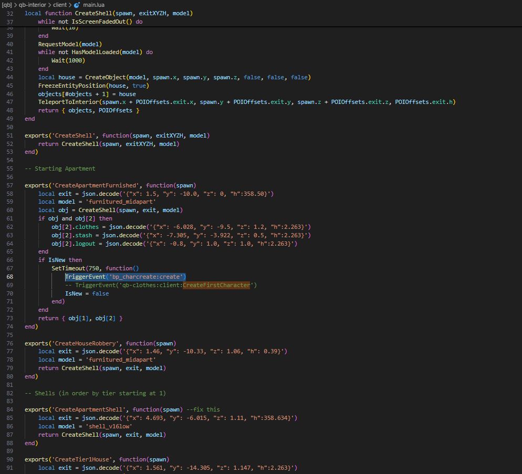Click line number 84 in the gutter
This screenshot has width=522, height=474.
coord(11,409)
